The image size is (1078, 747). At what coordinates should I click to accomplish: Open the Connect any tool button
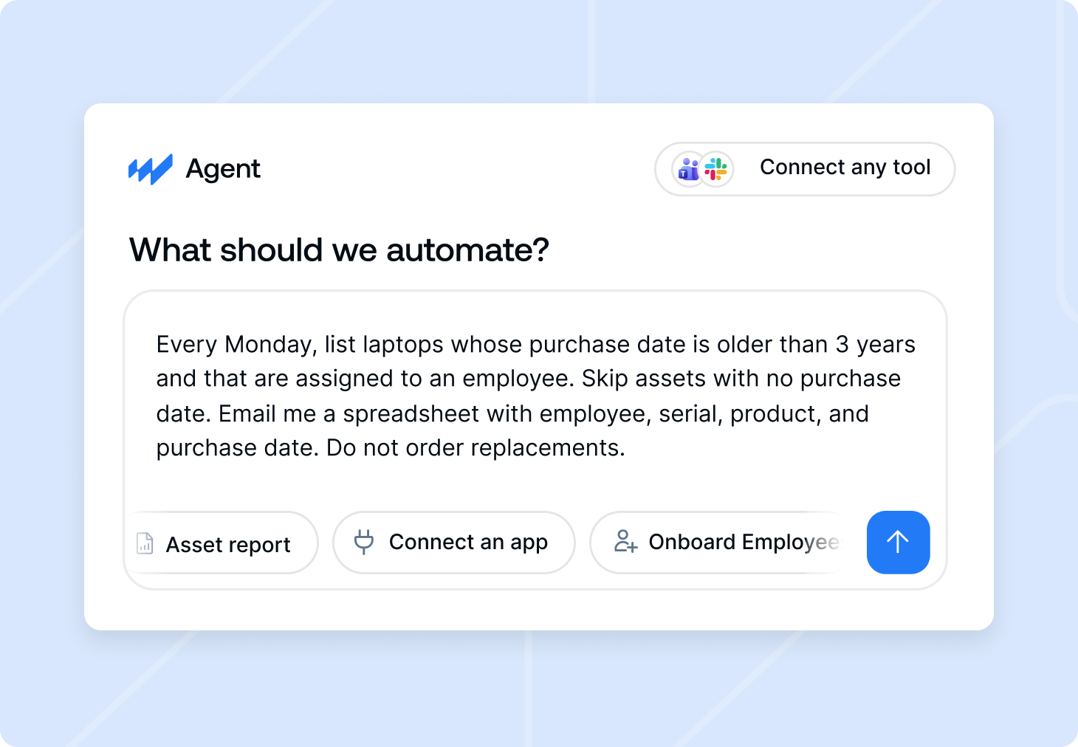[x=805, y=169]
